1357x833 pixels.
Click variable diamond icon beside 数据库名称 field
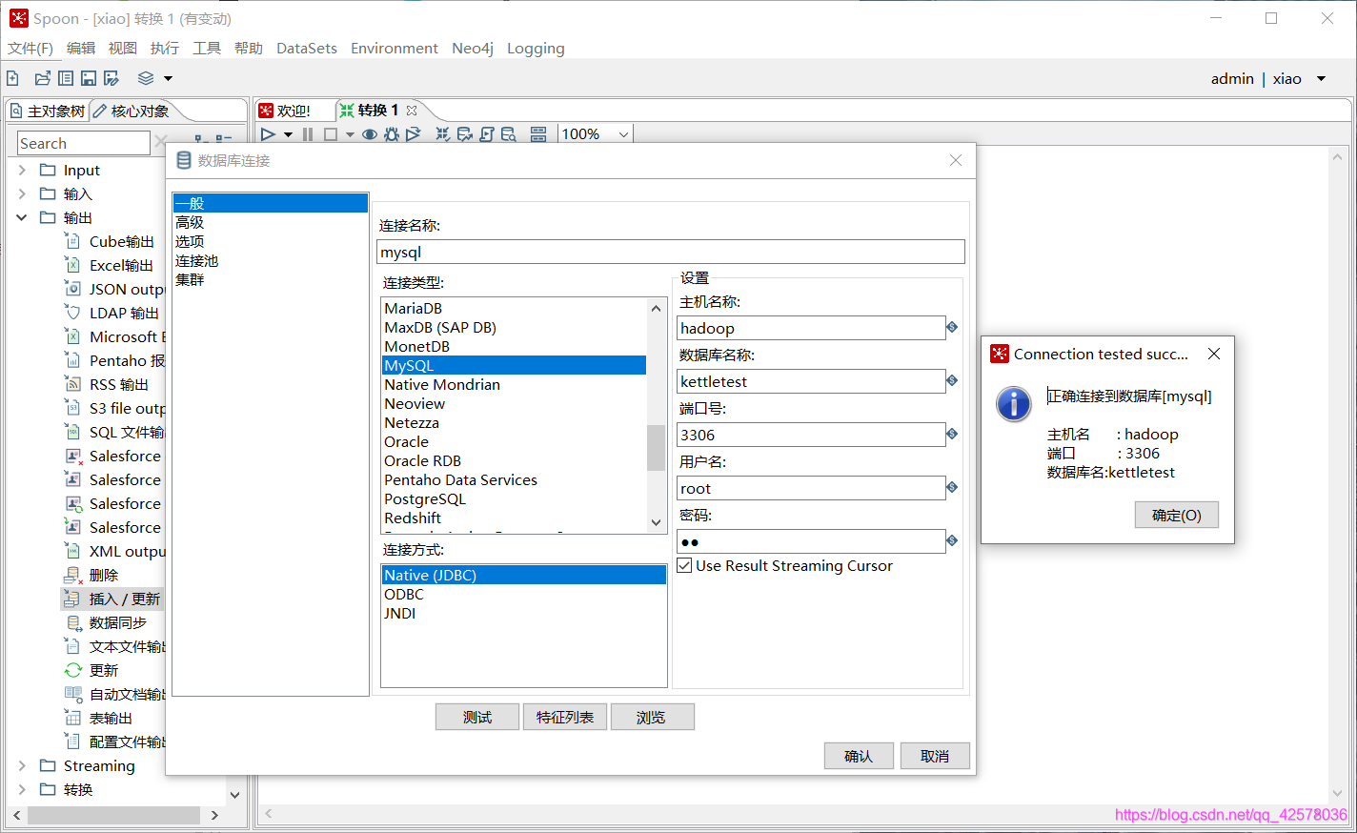[952, 380]
